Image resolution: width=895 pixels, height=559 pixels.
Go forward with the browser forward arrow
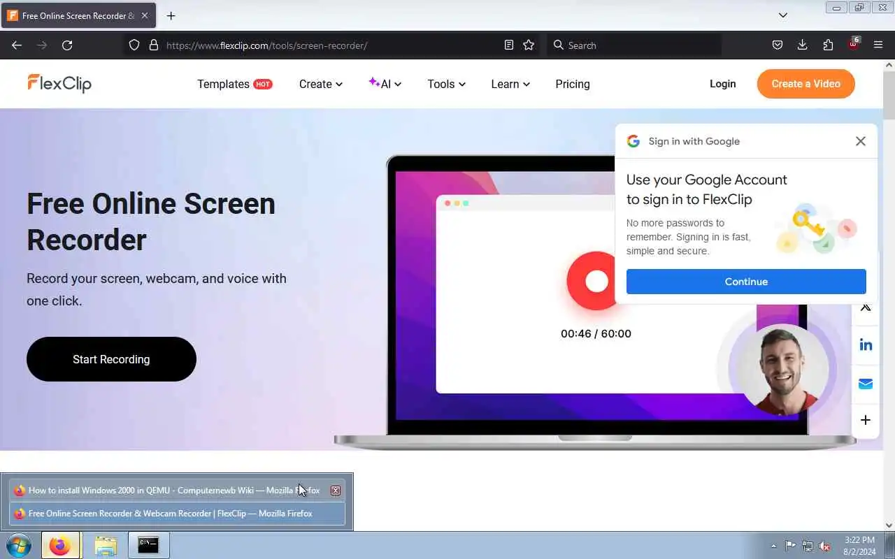tap(42, 45)
